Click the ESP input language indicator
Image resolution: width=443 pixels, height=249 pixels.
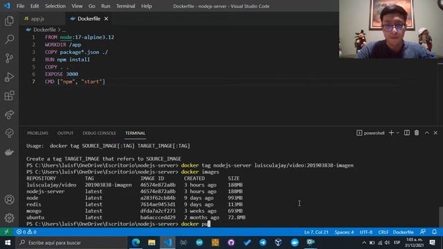click(x=397, y=243)
